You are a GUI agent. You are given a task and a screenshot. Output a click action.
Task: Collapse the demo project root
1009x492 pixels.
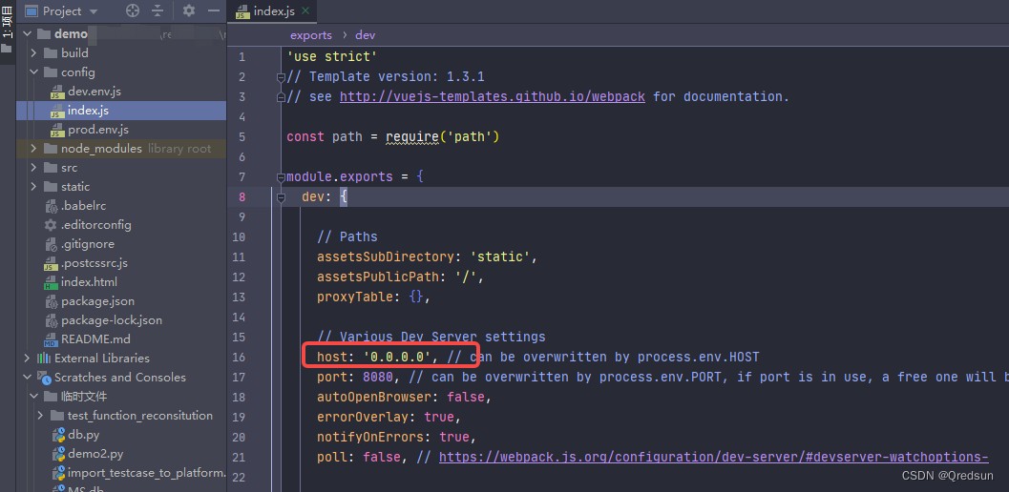coord(28,34)
